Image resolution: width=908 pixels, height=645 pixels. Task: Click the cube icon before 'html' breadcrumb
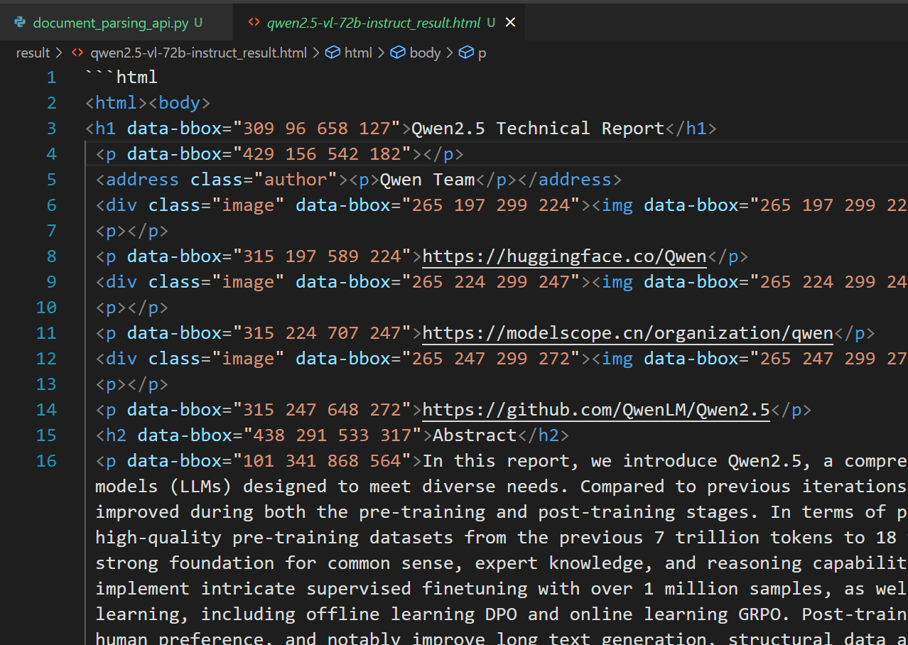coord(332,53)
